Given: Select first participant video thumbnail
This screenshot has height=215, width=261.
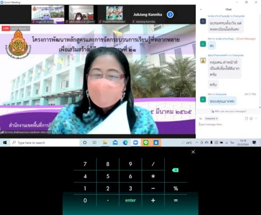Looking at the screenshot, I should tap(48, 14).
